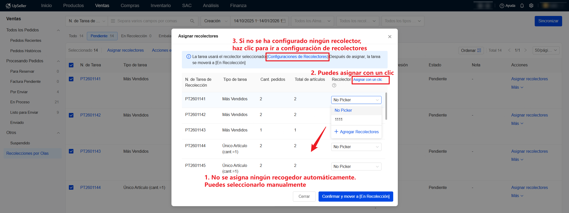Close the Asignar recolectores dialog
The height and width of the screenshot is (213, 569).
click(390, 37)
